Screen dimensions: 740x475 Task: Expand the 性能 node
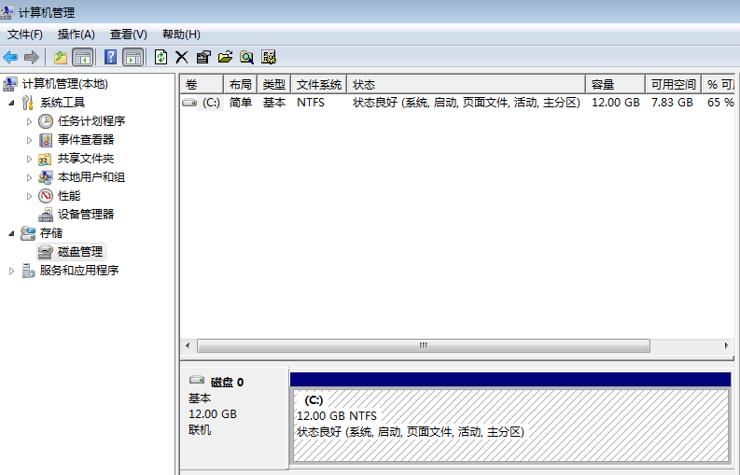click(x=29, y=196)
